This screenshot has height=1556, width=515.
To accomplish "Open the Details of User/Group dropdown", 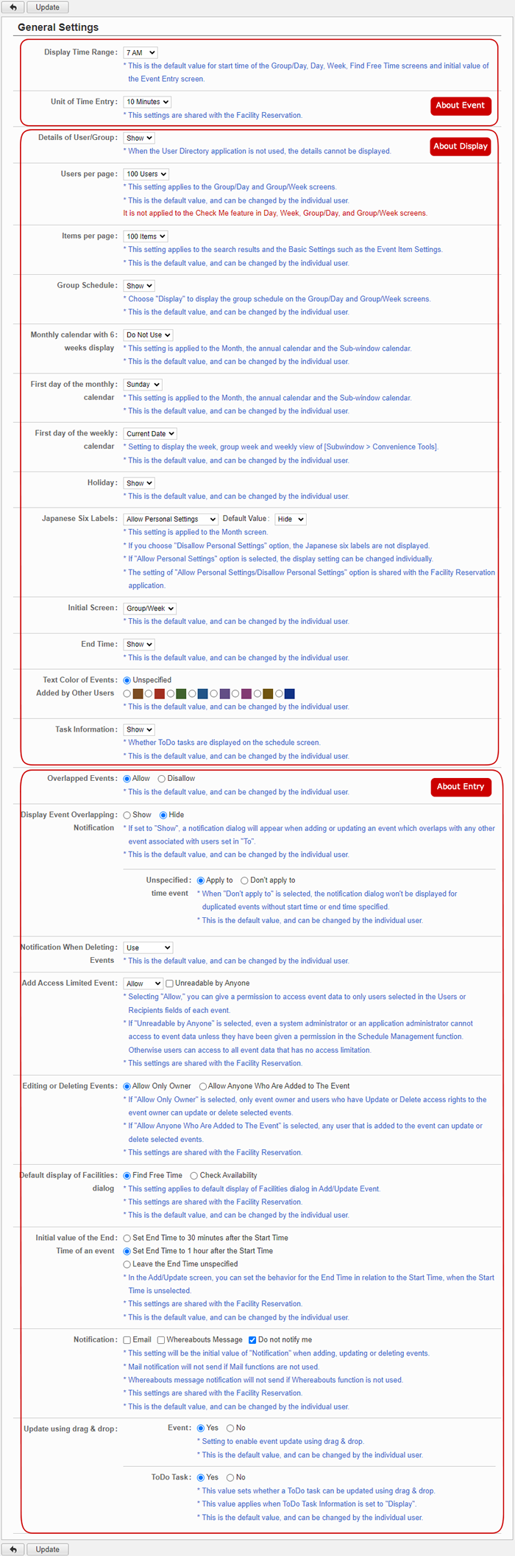I will pyautogui.click(x=139, y=139).
